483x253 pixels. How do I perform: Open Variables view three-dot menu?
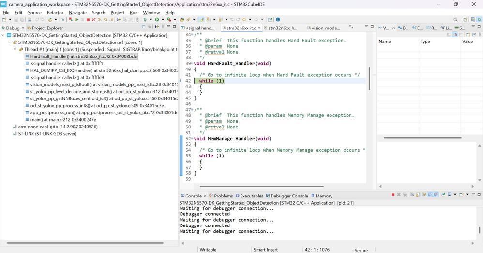tap(480, 35)
